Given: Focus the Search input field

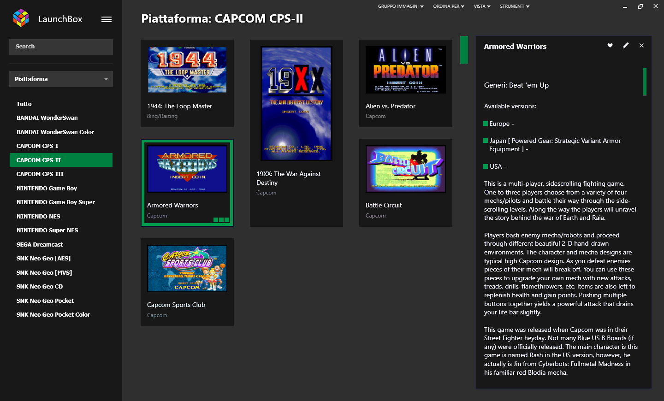Looking at the screenshot, I should point(61,47).
